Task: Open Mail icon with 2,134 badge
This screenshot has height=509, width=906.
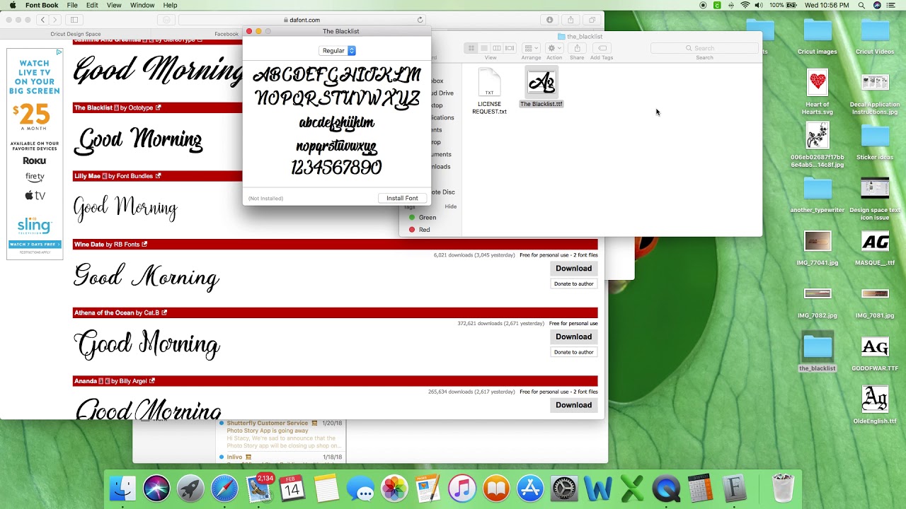Action: [259, 488]
